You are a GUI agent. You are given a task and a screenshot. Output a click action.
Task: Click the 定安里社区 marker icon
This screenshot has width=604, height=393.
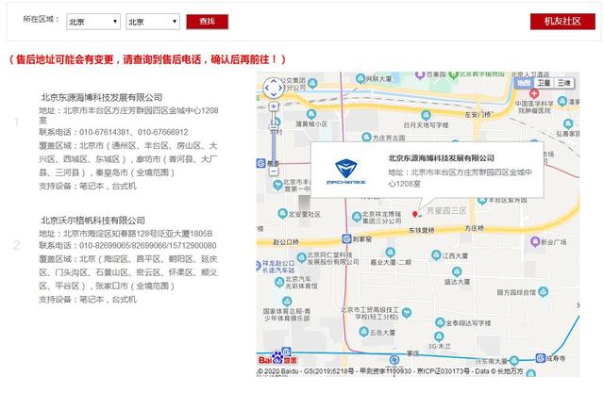point(283,214)
